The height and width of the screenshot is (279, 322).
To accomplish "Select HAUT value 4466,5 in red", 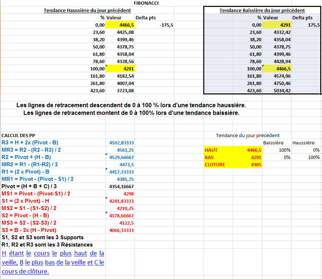I will point(248,150).
